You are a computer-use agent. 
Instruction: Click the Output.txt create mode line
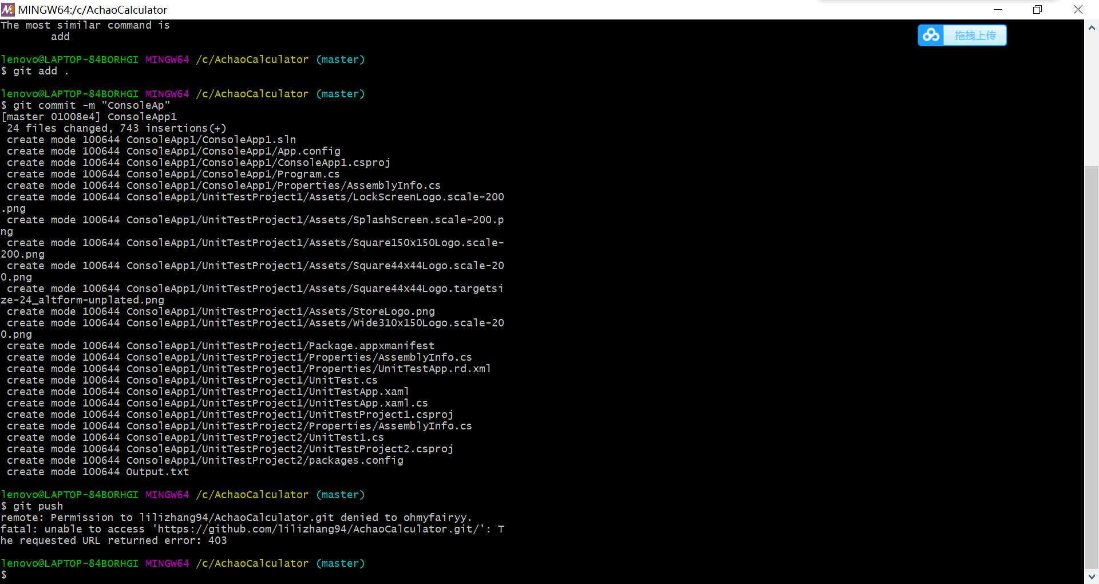pos(98,472)
